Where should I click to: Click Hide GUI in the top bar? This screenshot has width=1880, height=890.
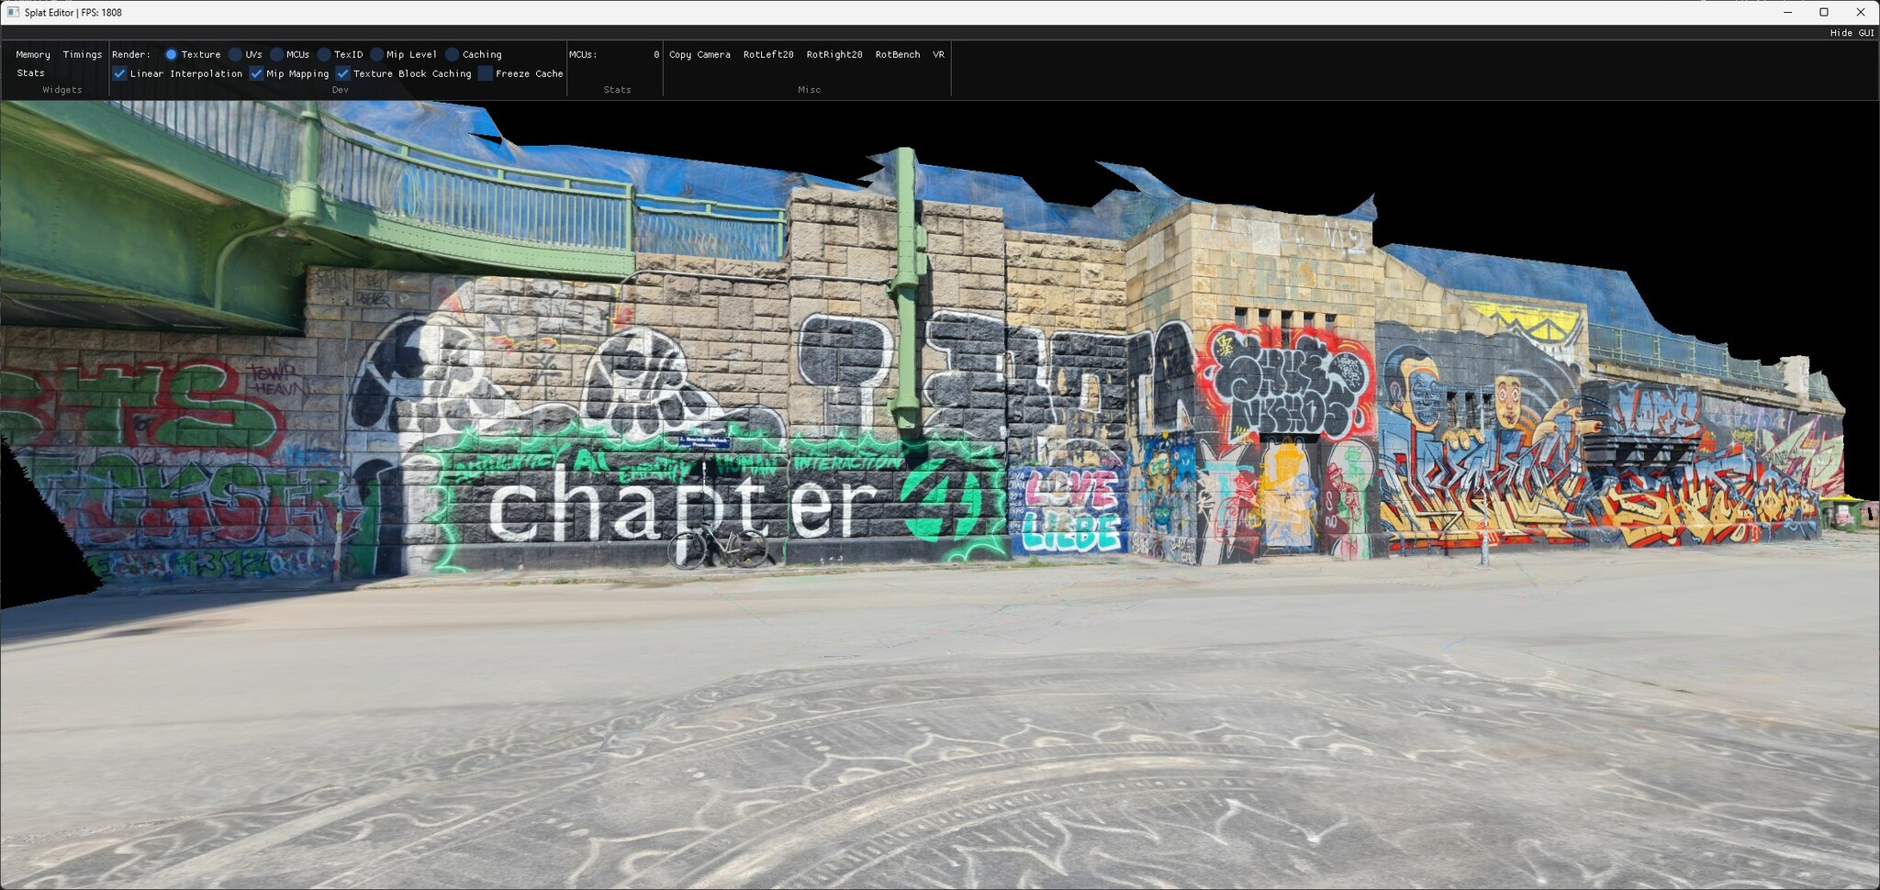click(x=1852, y=33)
